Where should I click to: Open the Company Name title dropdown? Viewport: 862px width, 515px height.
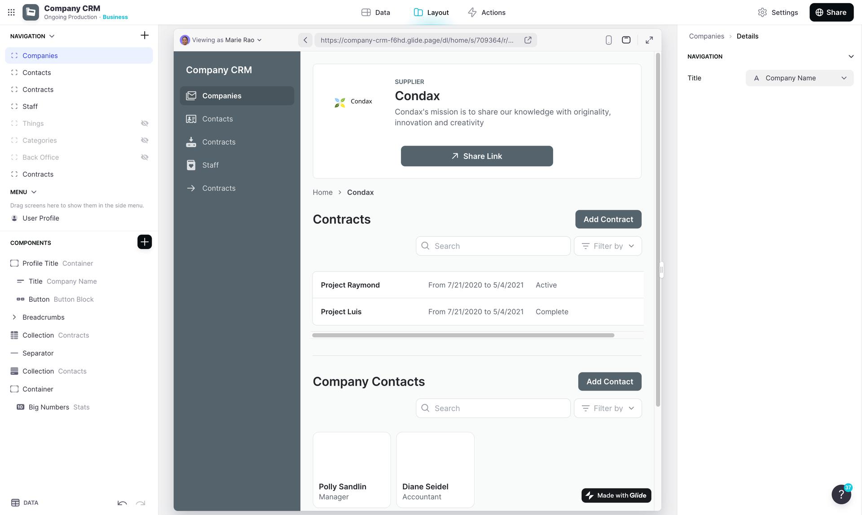click(799, 78)
